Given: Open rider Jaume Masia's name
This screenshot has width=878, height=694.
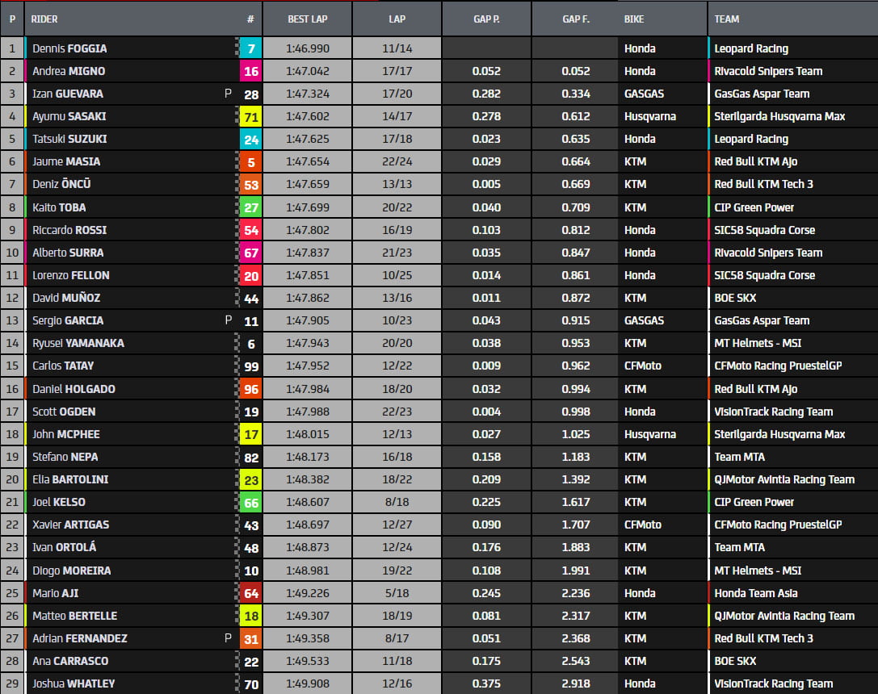Looking at the screenshot, I should pyautogui.click(x=66, y=161).
